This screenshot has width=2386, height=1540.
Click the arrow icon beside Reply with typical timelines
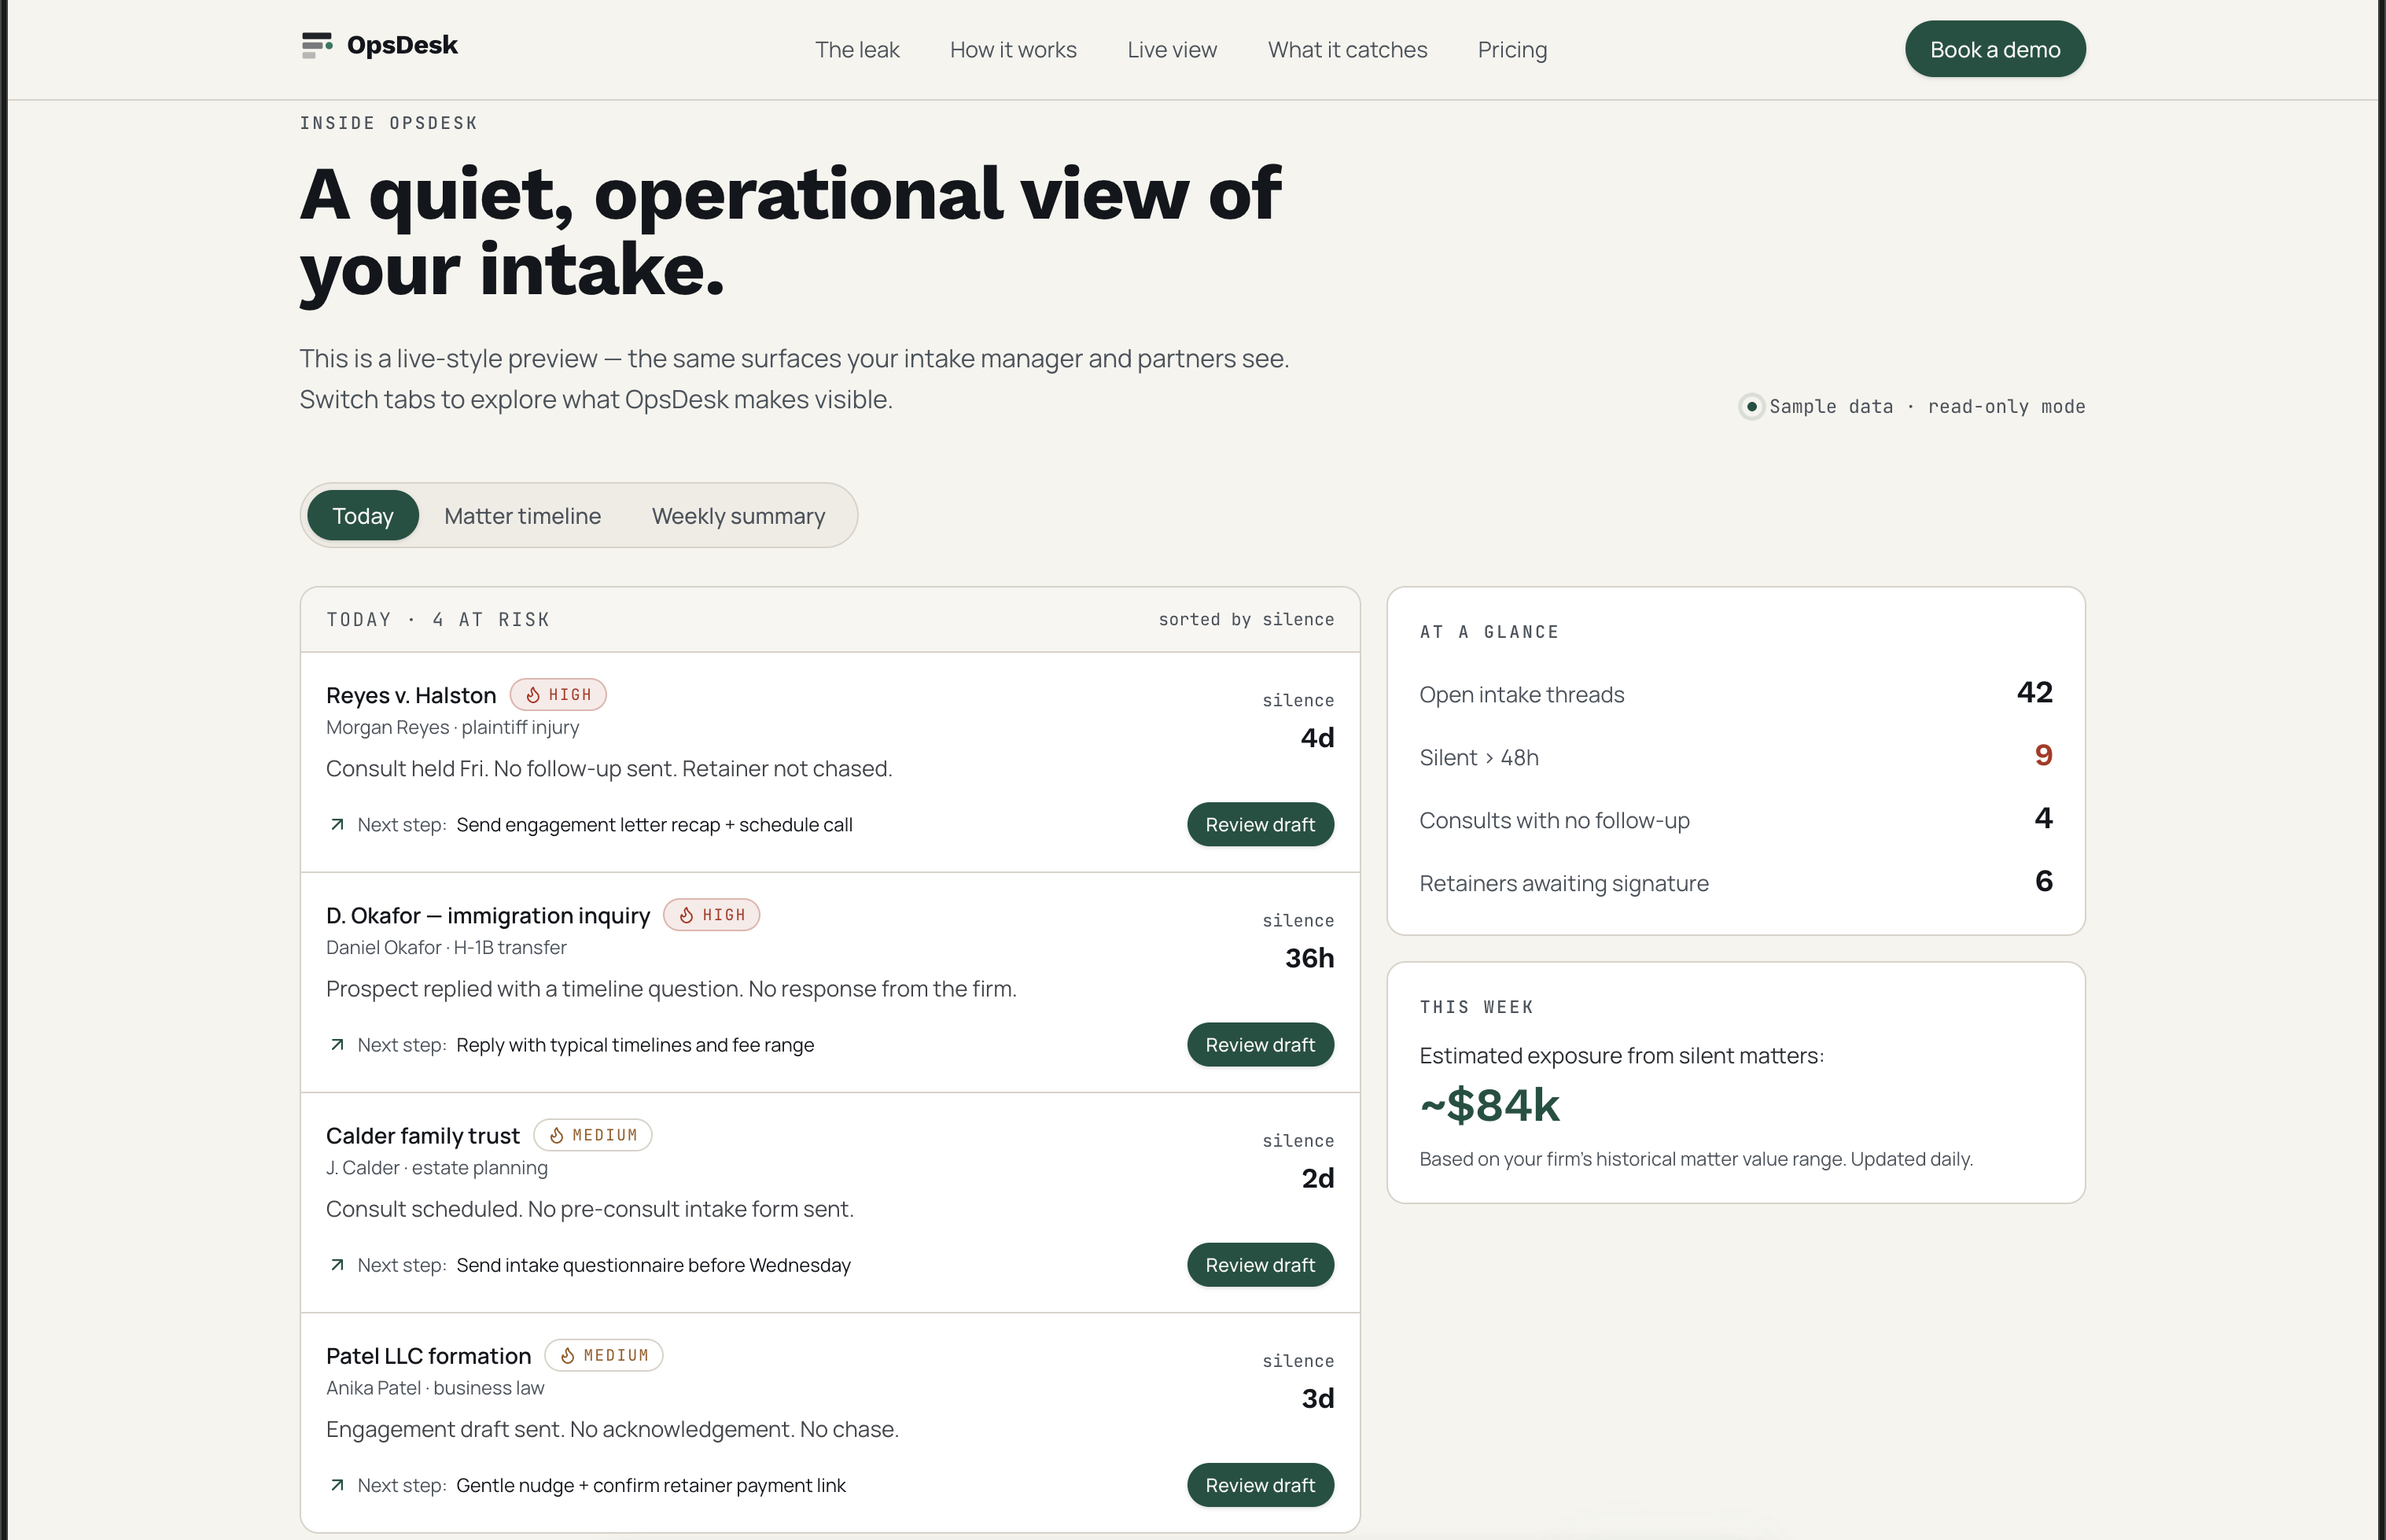click(337, 1045)
